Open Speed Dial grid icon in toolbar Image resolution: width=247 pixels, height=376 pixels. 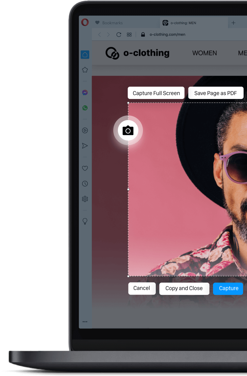click(129, 35)
